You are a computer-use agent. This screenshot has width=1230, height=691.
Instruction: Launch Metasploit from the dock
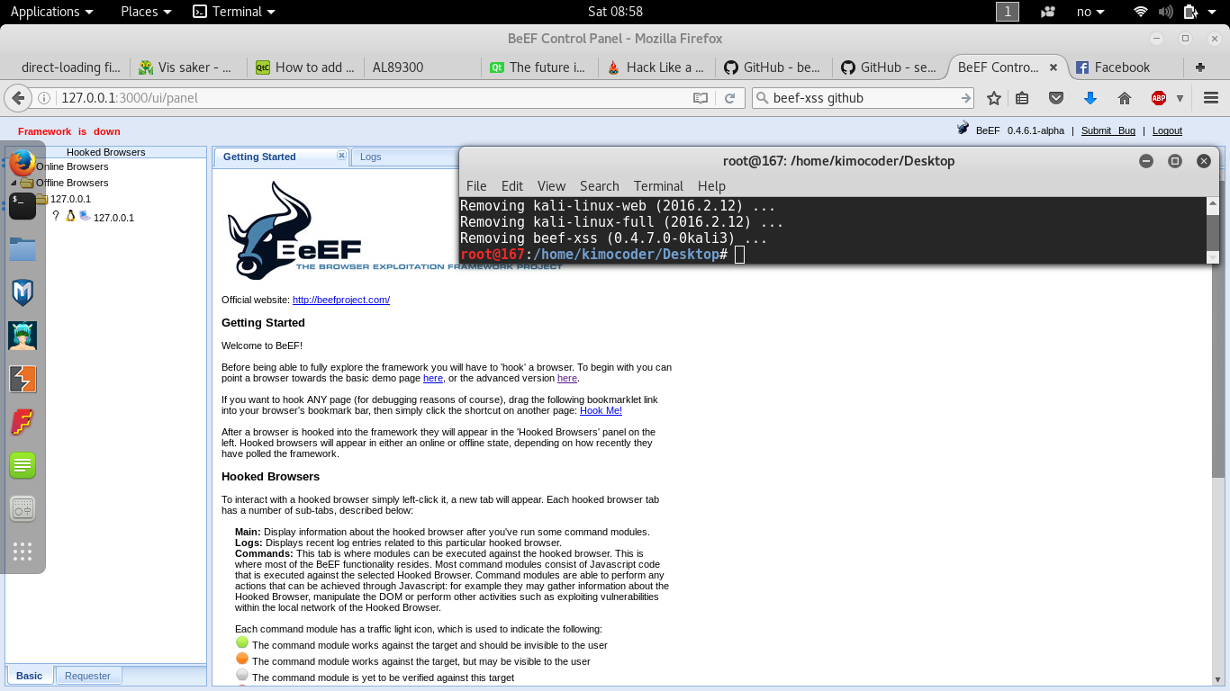point(23,292)
